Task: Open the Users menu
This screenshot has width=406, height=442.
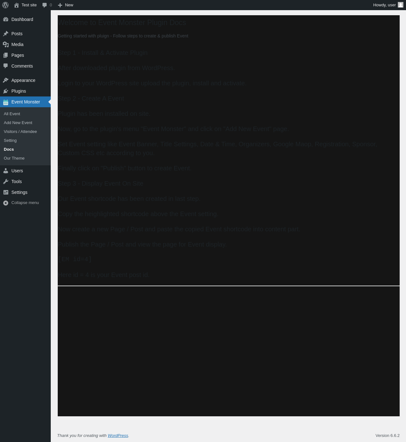Action: click(x=25, y=171)
